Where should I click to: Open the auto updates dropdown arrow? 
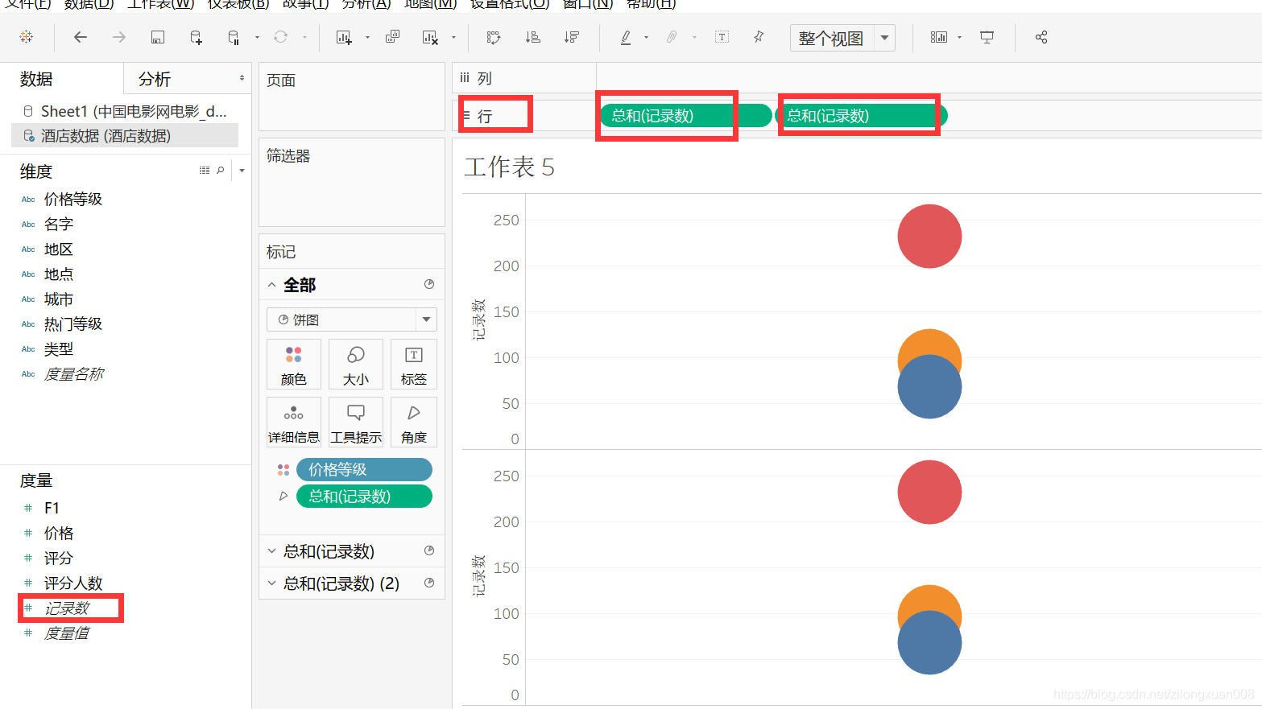pyautogui.click(x=257, y=37)
